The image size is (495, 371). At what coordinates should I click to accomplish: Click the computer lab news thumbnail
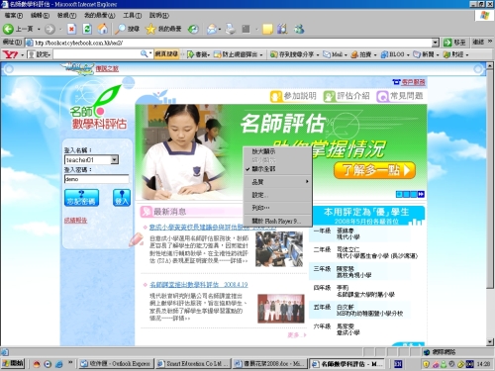[x=279, y=249]
